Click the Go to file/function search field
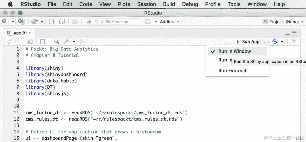 111,22
